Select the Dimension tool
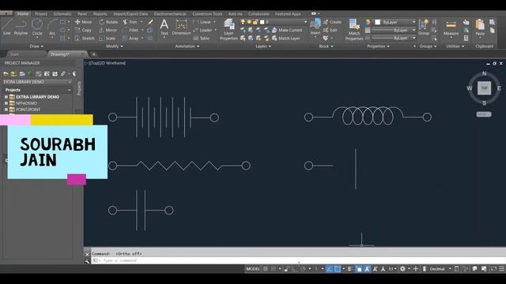The height and width of the screenshot is (284, 506). click(x=181, y=27)
